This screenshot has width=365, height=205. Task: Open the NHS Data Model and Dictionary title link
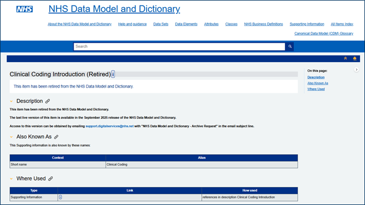(x=114, y=9)
